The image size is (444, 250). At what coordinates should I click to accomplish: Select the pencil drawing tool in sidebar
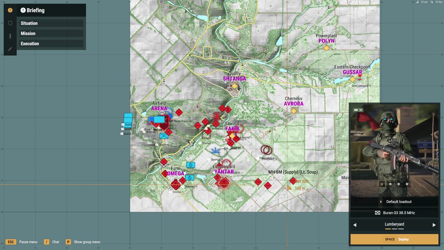[x=10, y=49]
